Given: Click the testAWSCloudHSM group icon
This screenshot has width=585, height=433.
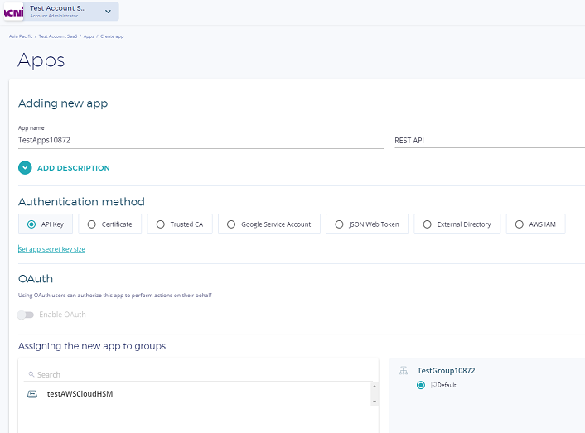Looking at the screenshot, I should click(32, 394).
